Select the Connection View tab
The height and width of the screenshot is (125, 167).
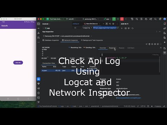pyautogui.click(x=49, y=63)
